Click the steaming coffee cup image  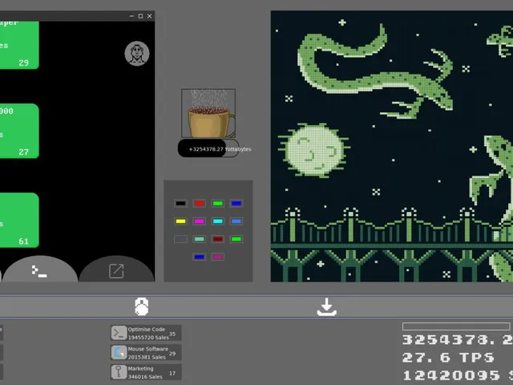[208, 113]
